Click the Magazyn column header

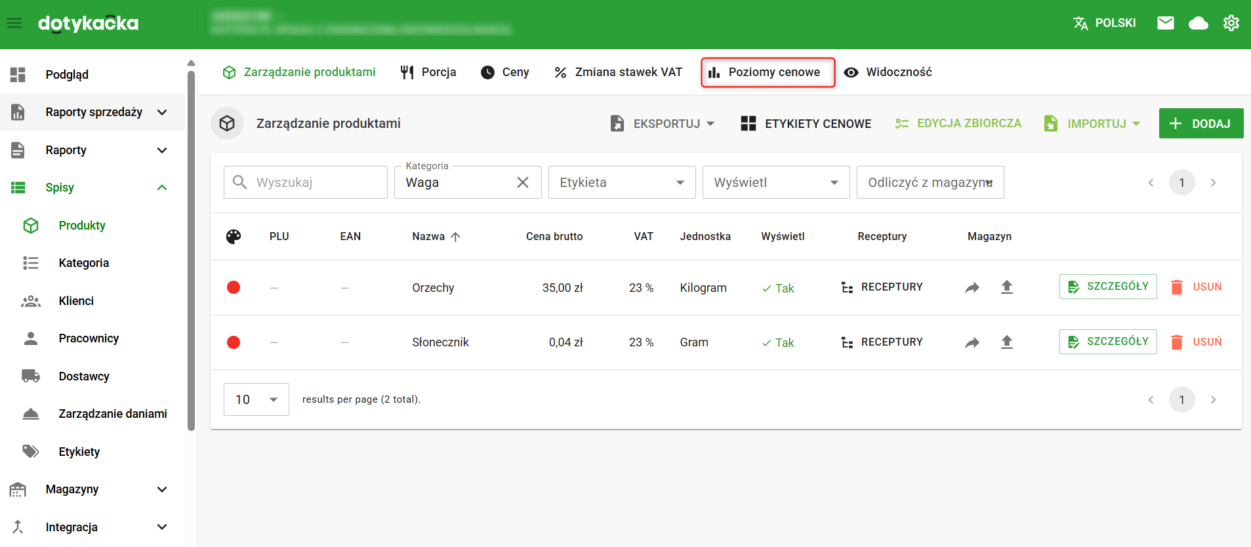(989, 237)
